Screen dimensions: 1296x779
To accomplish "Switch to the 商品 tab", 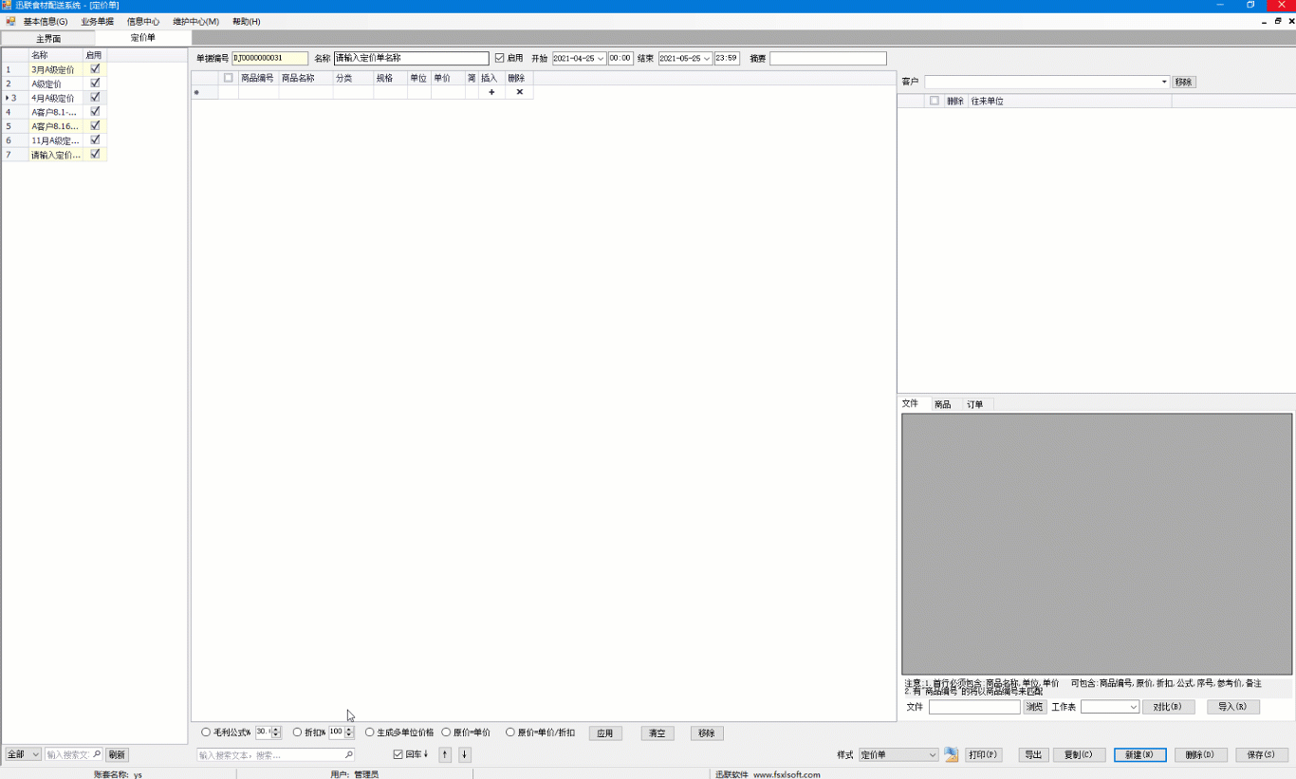I will tap(942, 404).
